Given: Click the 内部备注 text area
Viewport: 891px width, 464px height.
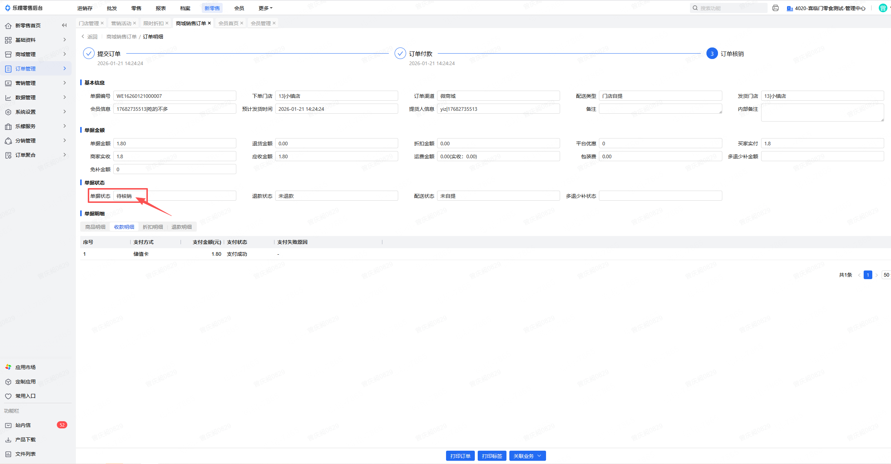Looking at the screenshot, I should [x=822, y=112].
